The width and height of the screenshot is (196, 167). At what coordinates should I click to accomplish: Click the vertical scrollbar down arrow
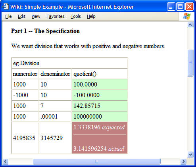(190, 154)
